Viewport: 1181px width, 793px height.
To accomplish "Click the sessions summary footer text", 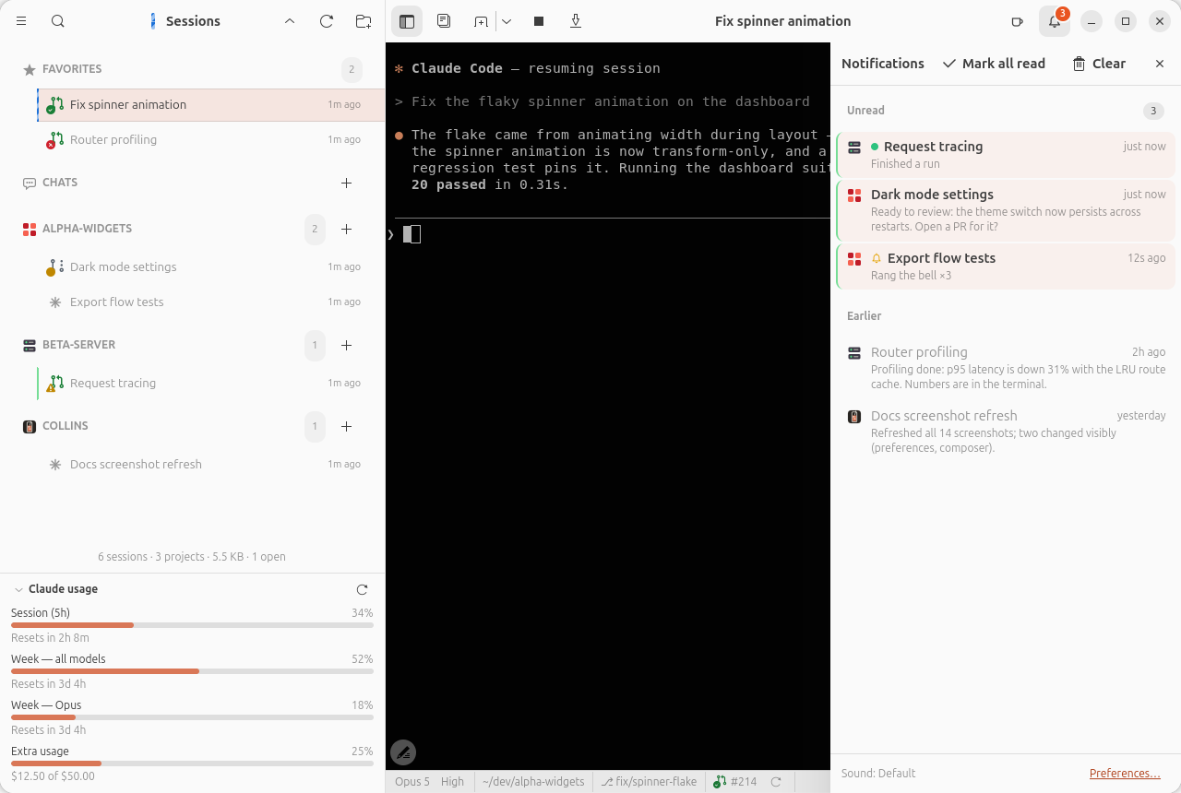I will pos(192,556).
